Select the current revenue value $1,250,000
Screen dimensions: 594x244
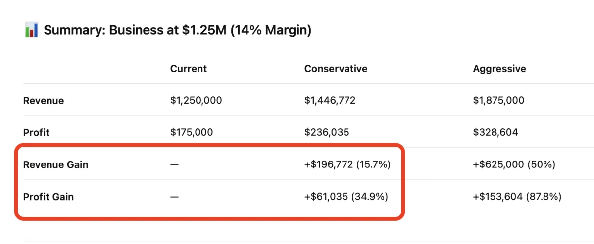pos(196,101)
